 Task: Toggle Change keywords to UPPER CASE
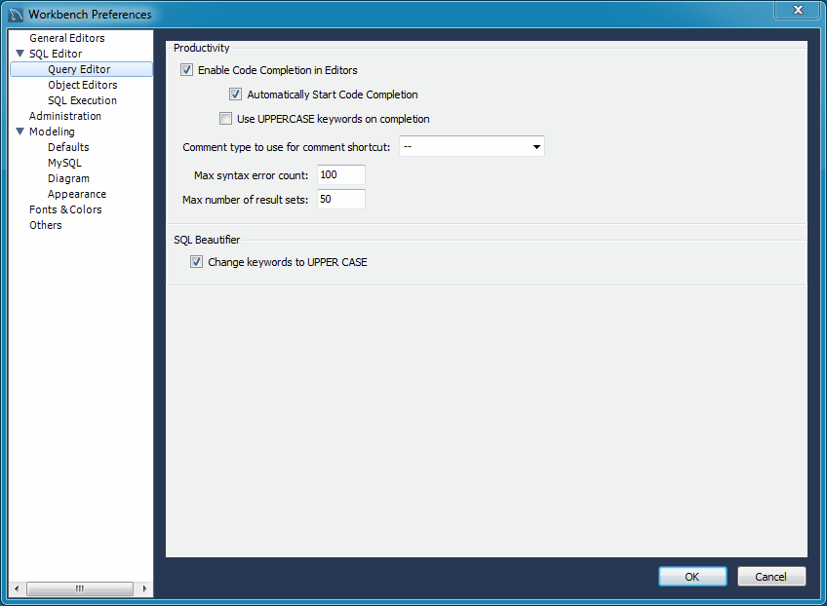[196, 262]
